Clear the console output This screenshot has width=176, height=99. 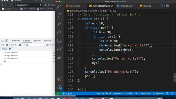tap(7, 45)
